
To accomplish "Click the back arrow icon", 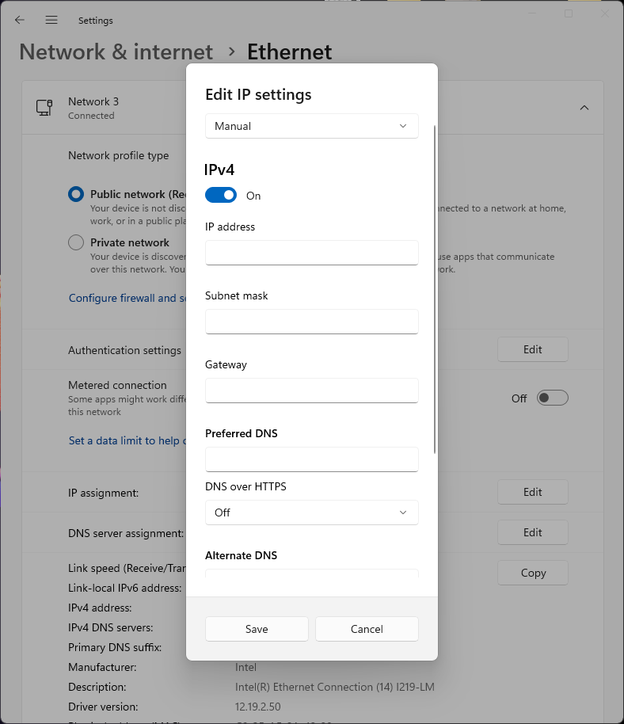I will click(x=19, y=20).
